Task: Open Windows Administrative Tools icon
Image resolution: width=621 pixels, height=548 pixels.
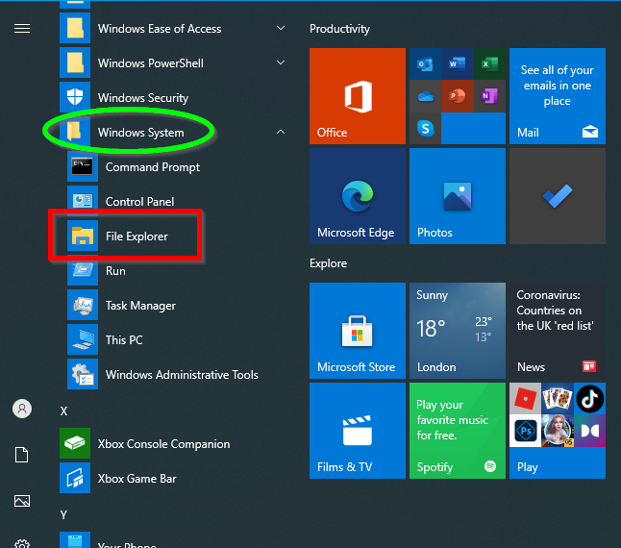Action: (x=83, y=374)
